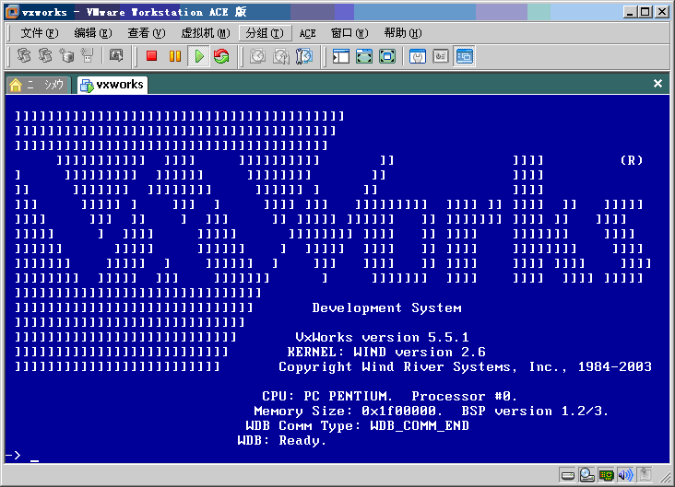
Task: Open the 分组(T) menu
Action: [x=265, y=33]
